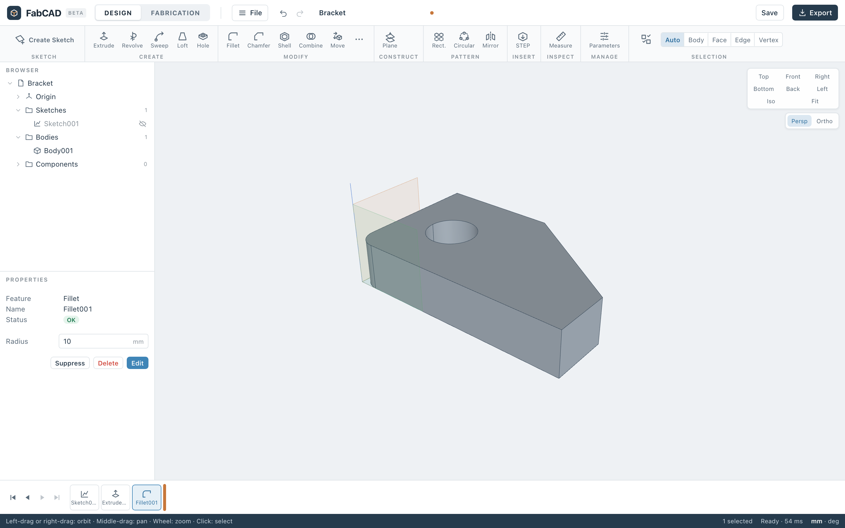Screen dimensions: 845x528
Task: Collapse the Sketches folder
Action: pos(18,110)
